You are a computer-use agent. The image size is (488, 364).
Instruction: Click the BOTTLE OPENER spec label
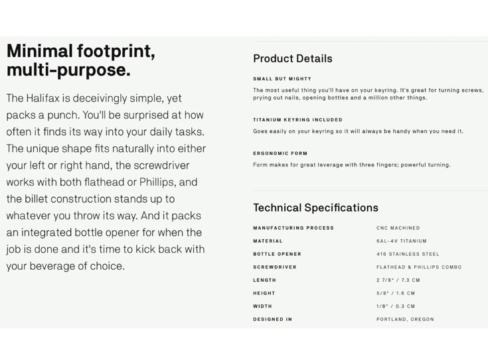(277, 254)
